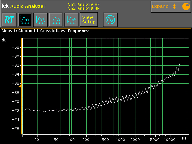Select the first measurement graph icon
Viewport: 192px width, 144px height.
pos(24,20)
